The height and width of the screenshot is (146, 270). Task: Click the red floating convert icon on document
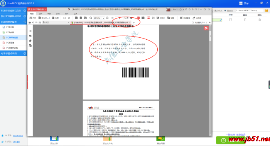pyautogui.click(x=206, y=28)
